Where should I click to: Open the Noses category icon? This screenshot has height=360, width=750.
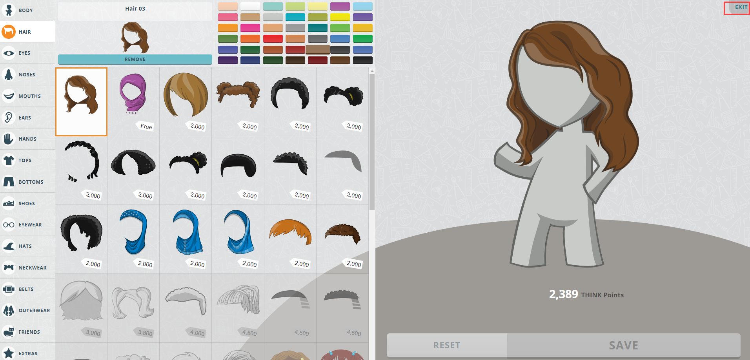click(9, 74)
